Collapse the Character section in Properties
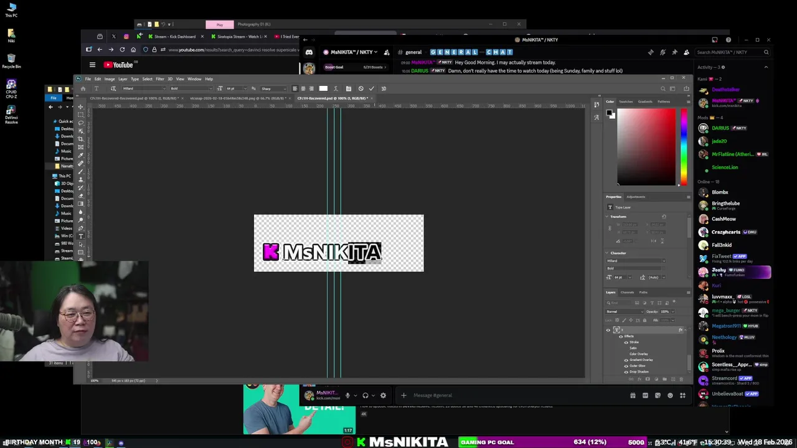Image resolution: width=797 pixels, height=448 pixels. pyautogui.click(x=608, y=253)
